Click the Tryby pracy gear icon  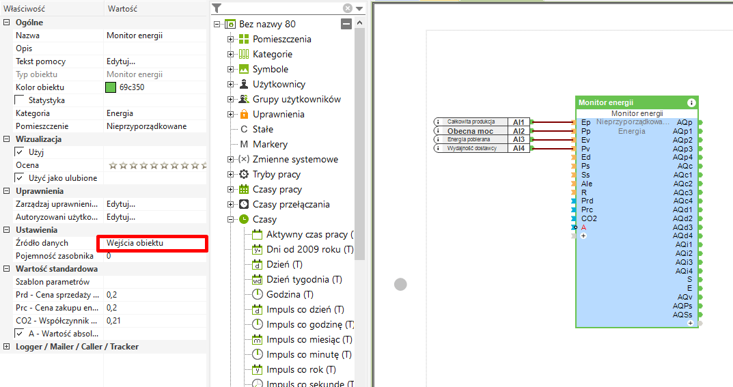tap(244, 174)
